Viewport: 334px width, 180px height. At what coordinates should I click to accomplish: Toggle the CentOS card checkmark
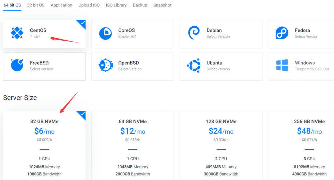click(82, 23)
